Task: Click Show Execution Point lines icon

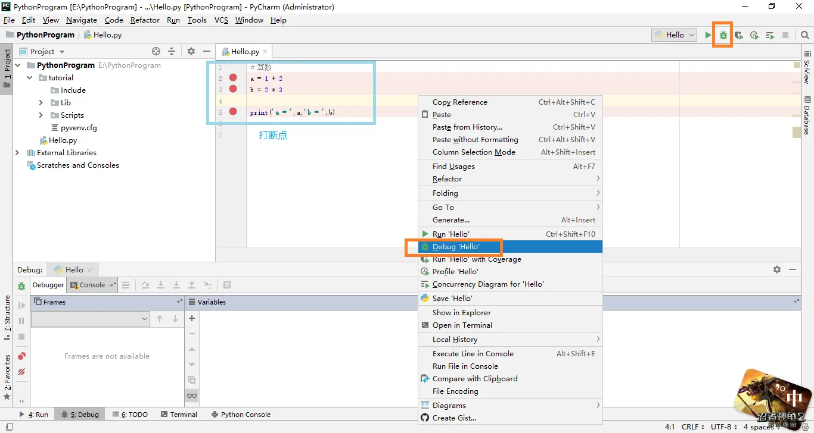Action: coord(126,285)
